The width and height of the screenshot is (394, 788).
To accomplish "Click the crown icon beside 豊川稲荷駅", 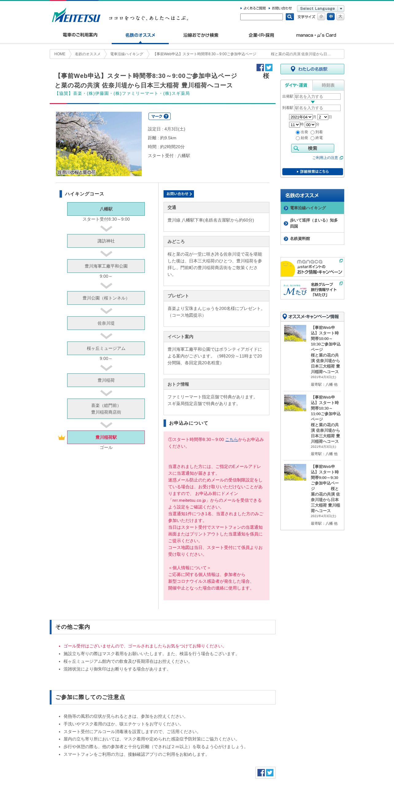I will 62,437.
